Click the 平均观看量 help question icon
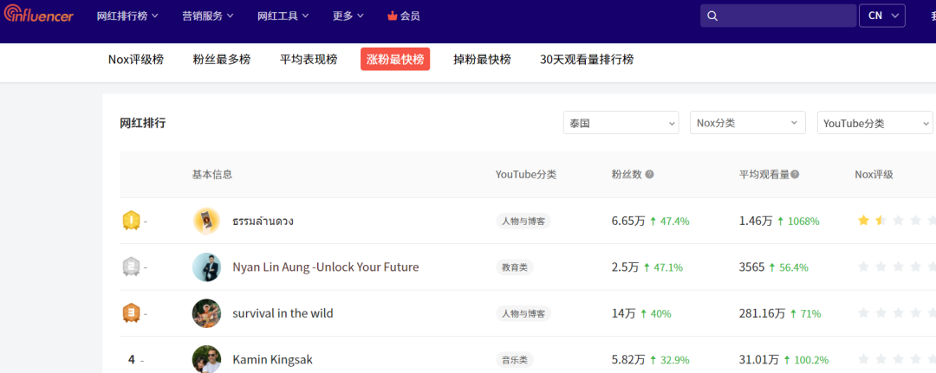The height and width of the screenshot is (373, 936). (795, 175)
